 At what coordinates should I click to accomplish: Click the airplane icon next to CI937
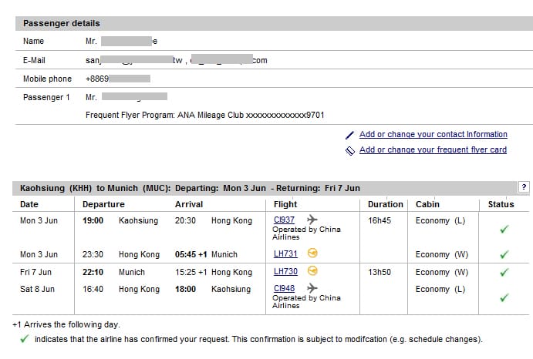pyautogui.click(x=312, y=220)
